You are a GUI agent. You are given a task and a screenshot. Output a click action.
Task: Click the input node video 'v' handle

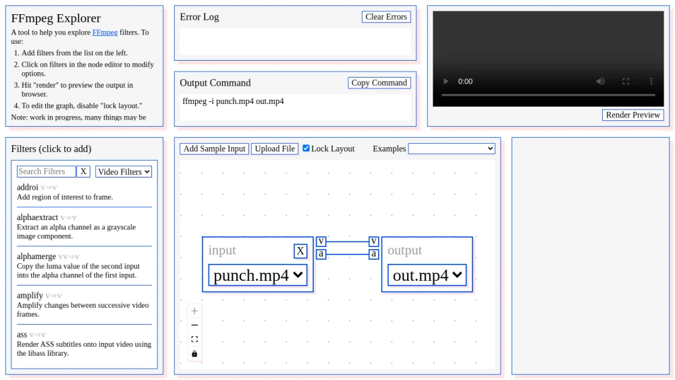(321, 241)
